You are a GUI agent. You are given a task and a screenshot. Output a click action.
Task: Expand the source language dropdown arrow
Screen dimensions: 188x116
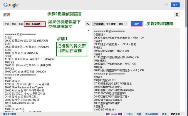[43, 24]
